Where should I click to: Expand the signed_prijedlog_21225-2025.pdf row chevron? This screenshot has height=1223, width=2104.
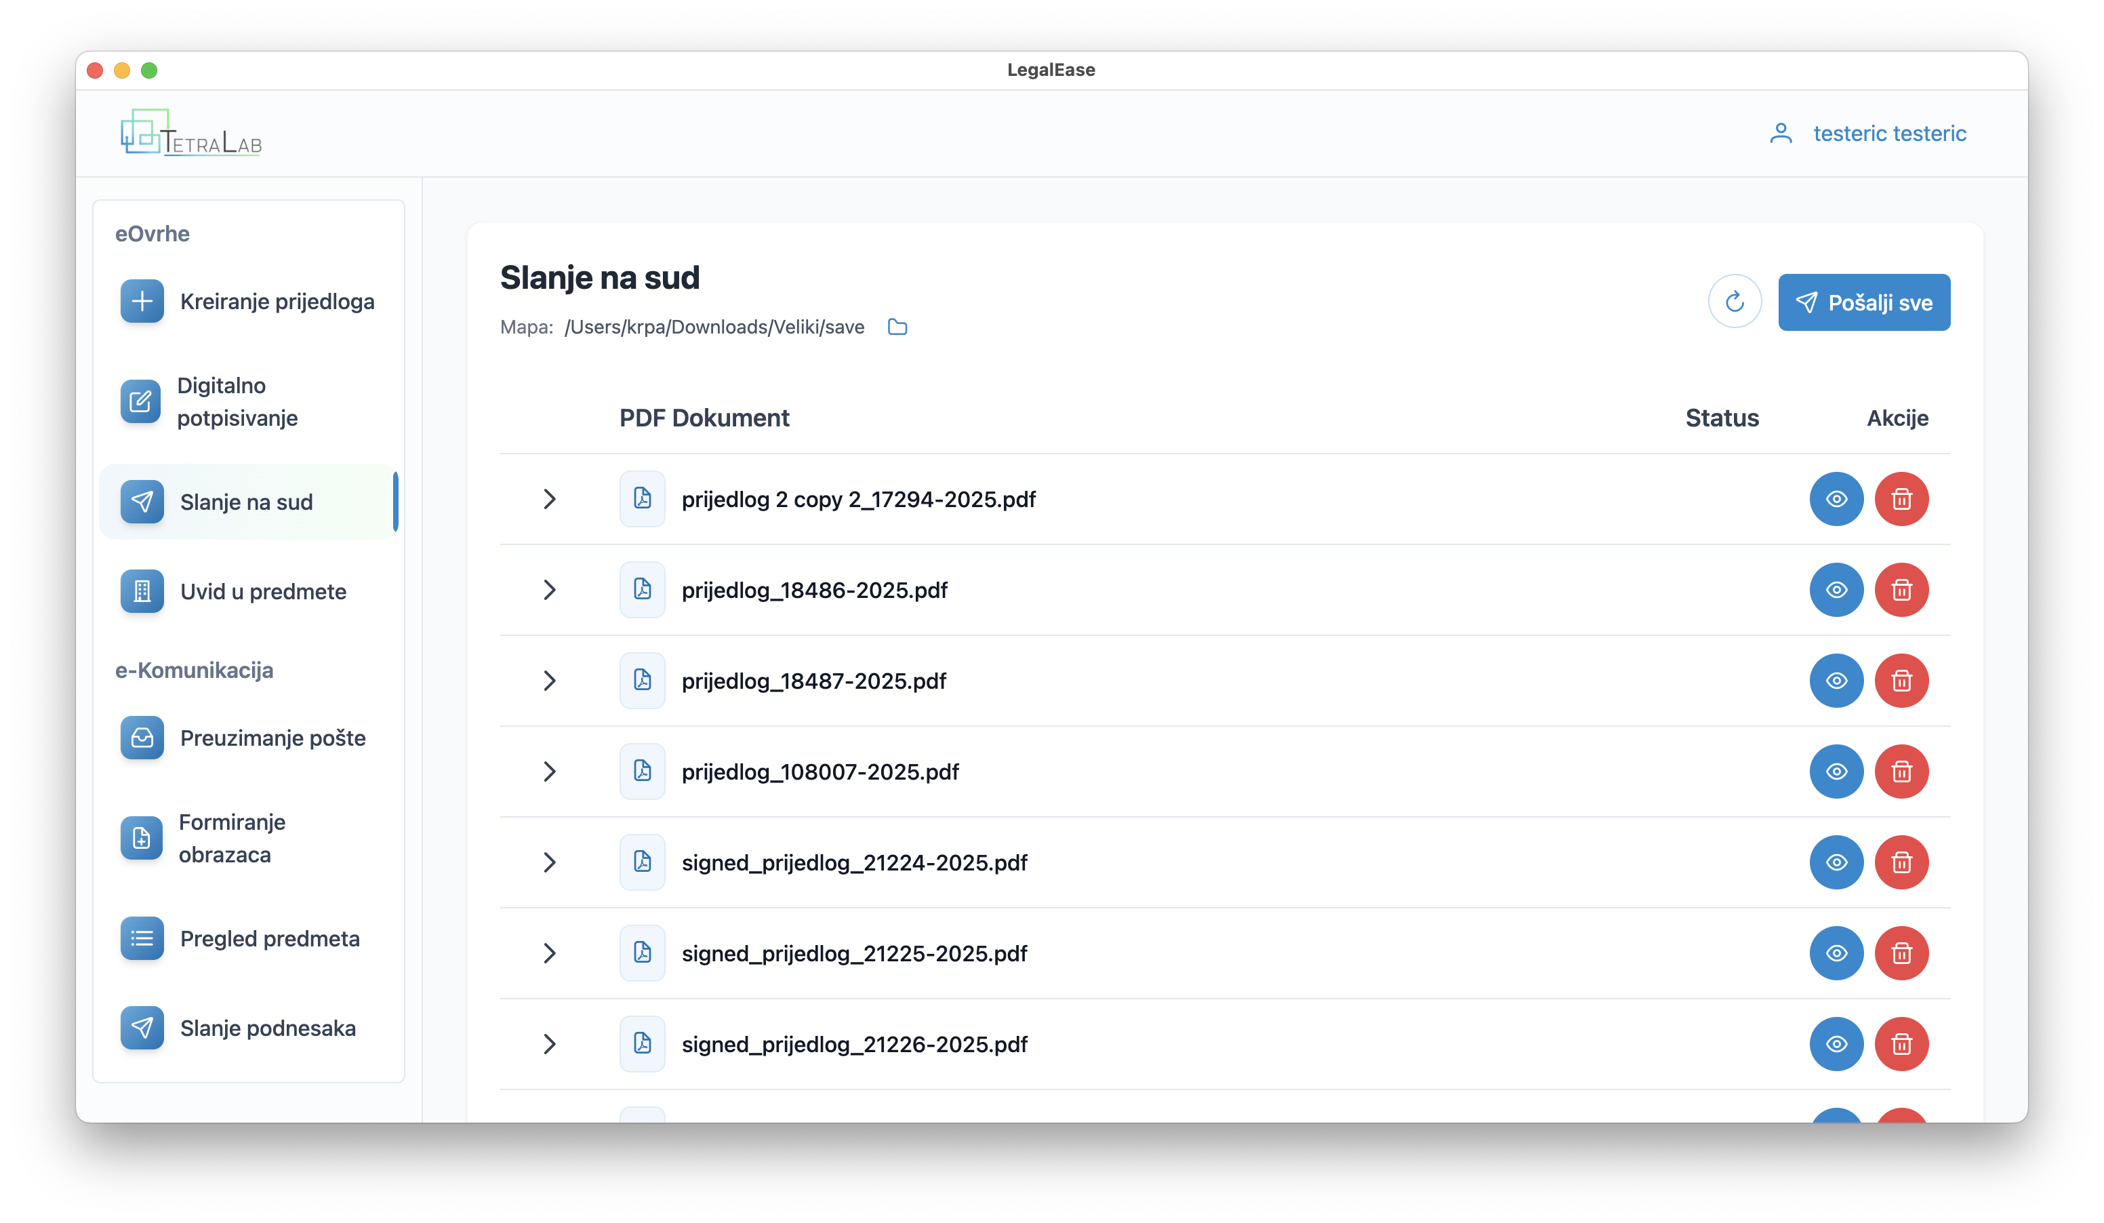(549, 953)
